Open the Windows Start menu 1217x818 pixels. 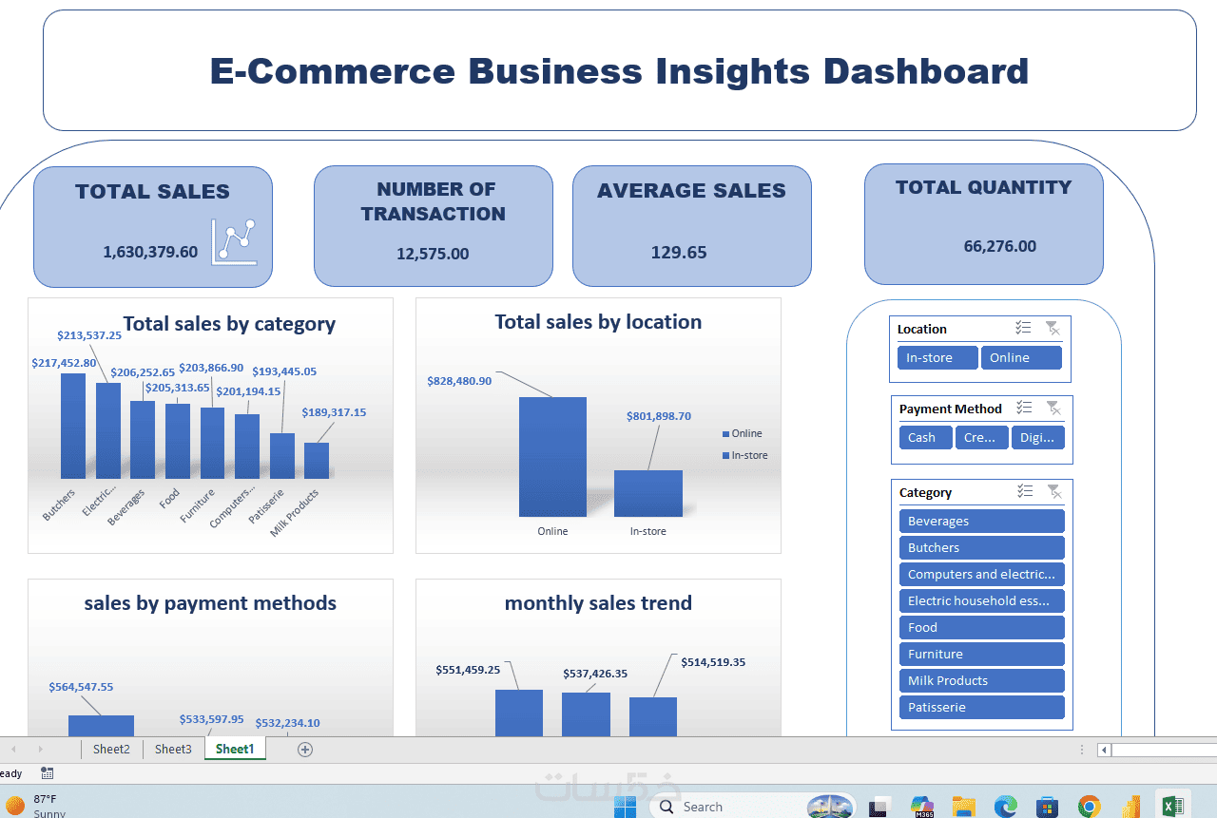tap(625, 807)
